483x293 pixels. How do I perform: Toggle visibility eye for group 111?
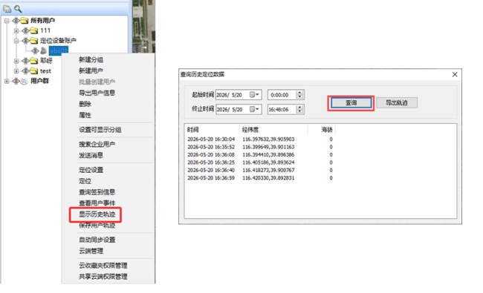(26, 30)
